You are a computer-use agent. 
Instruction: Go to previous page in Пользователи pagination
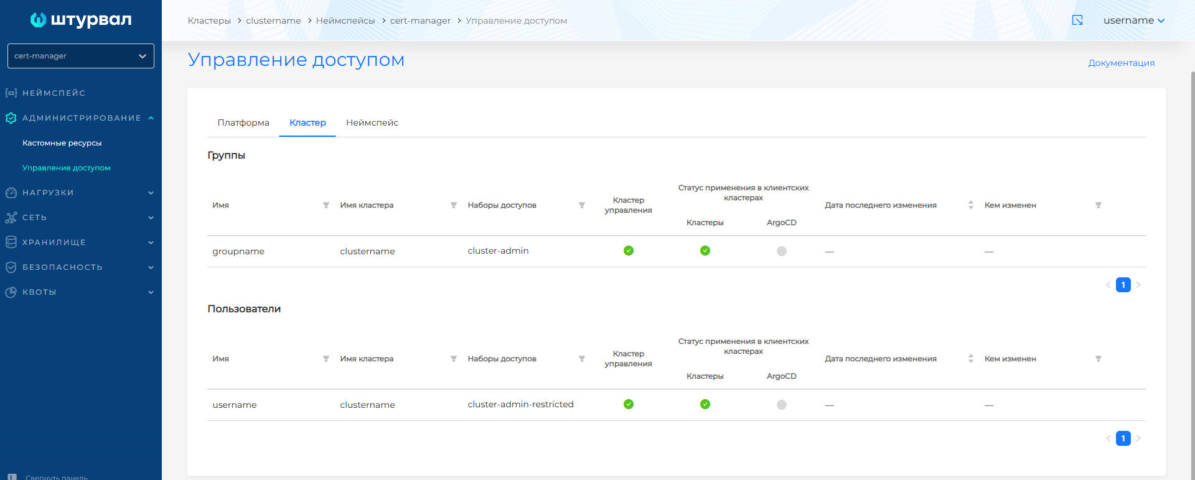[1108, 438]
